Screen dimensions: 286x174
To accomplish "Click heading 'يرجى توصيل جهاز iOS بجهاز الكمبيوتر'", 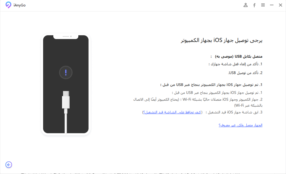I will coord(222,40).
